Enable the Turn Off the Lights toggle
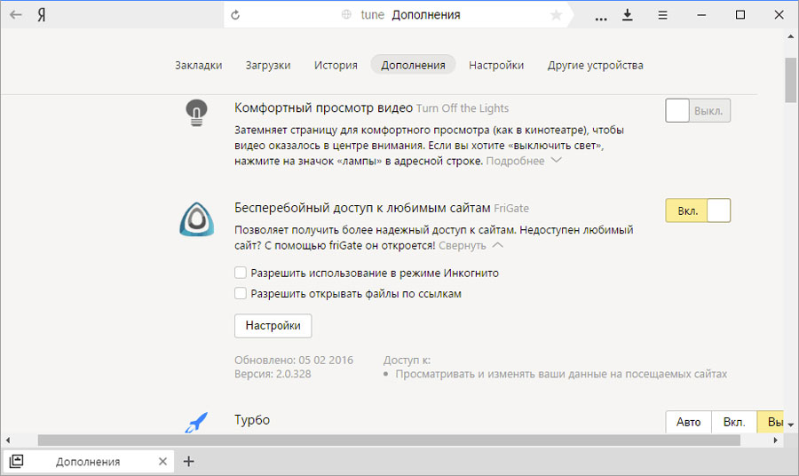 698,111
